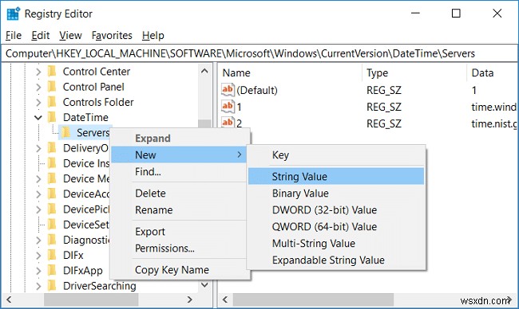The width and height of the screenshot is (519, 309).
Task: Select QWORD (64-bit) Value option
Action: point(336,226)
